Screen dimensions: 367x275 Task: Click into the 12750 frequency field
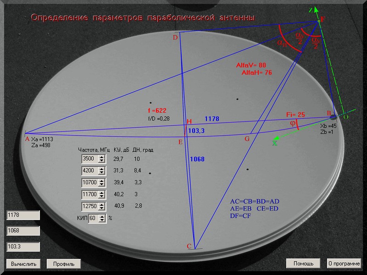pyautogui.click(x=90, y=207)
